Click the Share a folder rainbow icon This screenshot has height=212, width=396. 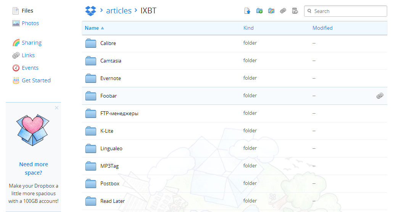(x=271, y=11)
